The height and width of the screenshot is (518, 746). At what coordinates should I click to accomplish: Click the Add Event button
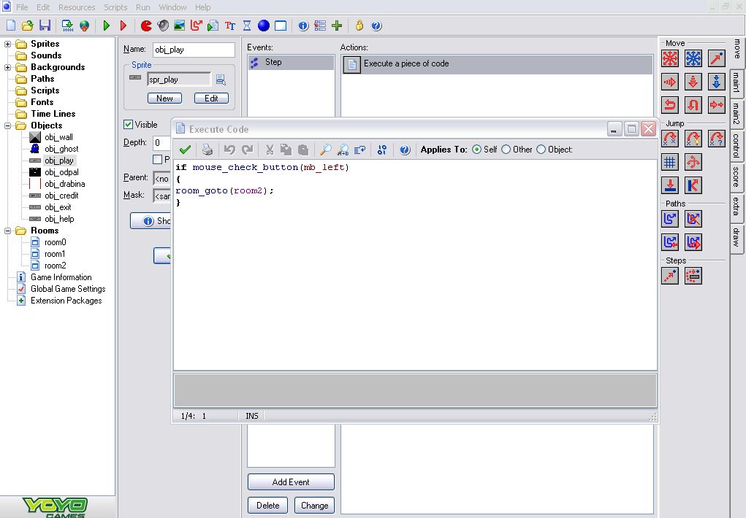(291, 482)
